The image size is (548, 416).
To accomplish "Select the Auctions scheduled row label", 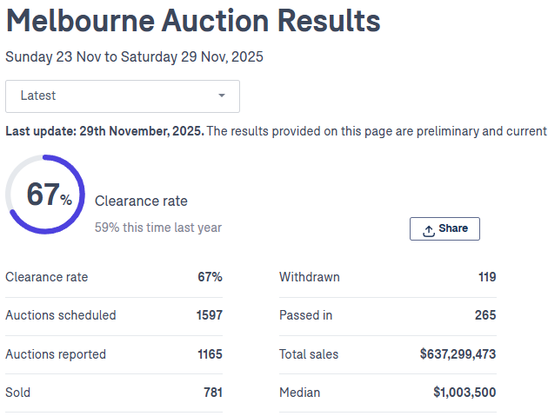I will pos(61,315).
